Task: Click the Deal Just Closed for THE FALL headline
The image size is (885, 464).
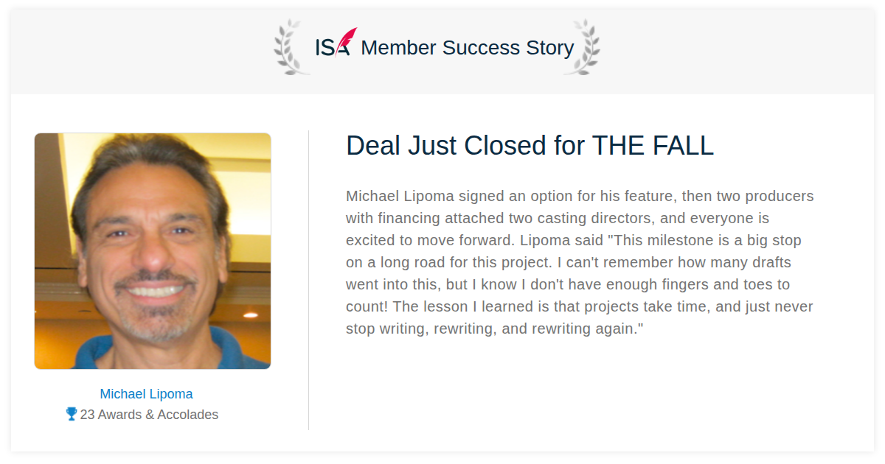Action: pyautogui.click(x=530, y=146)
